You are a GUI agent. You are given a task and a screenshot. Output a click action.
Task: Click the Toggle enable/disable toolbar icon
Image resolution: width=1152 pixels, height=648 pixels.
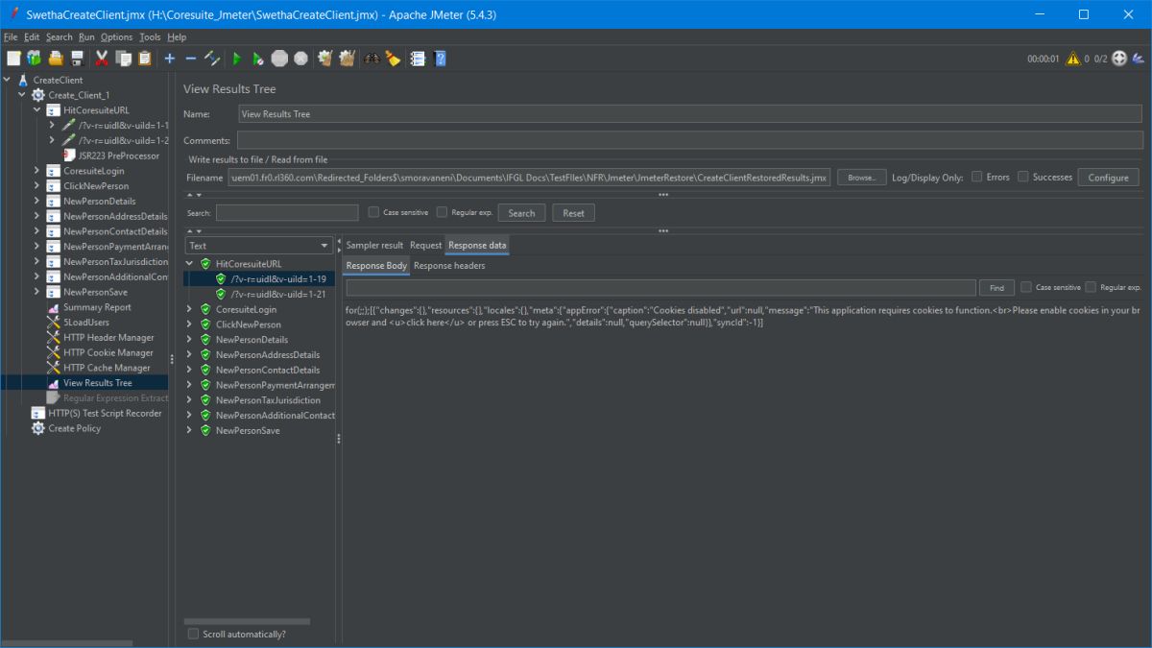(x=212, y=59)
